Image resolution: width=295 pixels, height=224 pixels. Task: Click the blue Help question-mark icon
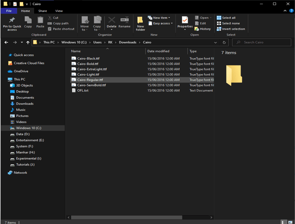(291, 11)
